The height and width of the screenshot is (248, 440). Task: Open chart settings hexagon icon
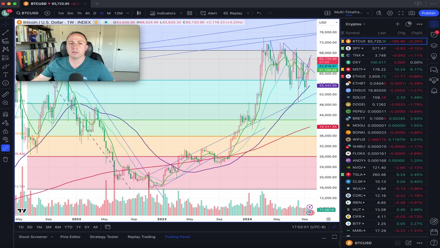[x=390, y=13]
